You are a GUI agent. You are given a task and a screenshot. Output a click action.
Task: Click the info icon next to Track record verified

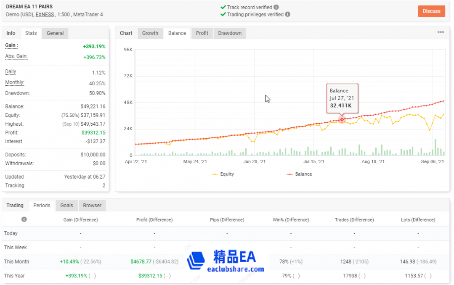click(x=276, y=7)
